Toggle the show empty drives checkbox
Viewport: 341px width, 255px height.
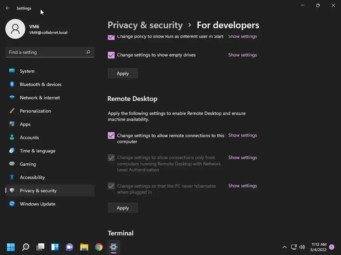click(x=111, y=55)
